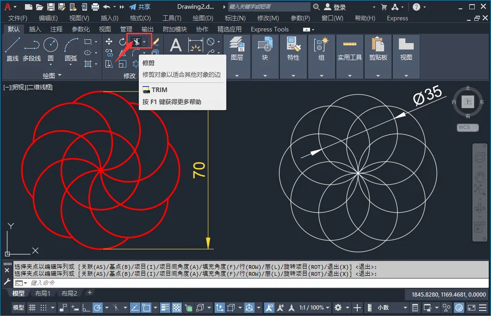
Task: Click the Text (A) annotation tool
Action: coord(176,45)
